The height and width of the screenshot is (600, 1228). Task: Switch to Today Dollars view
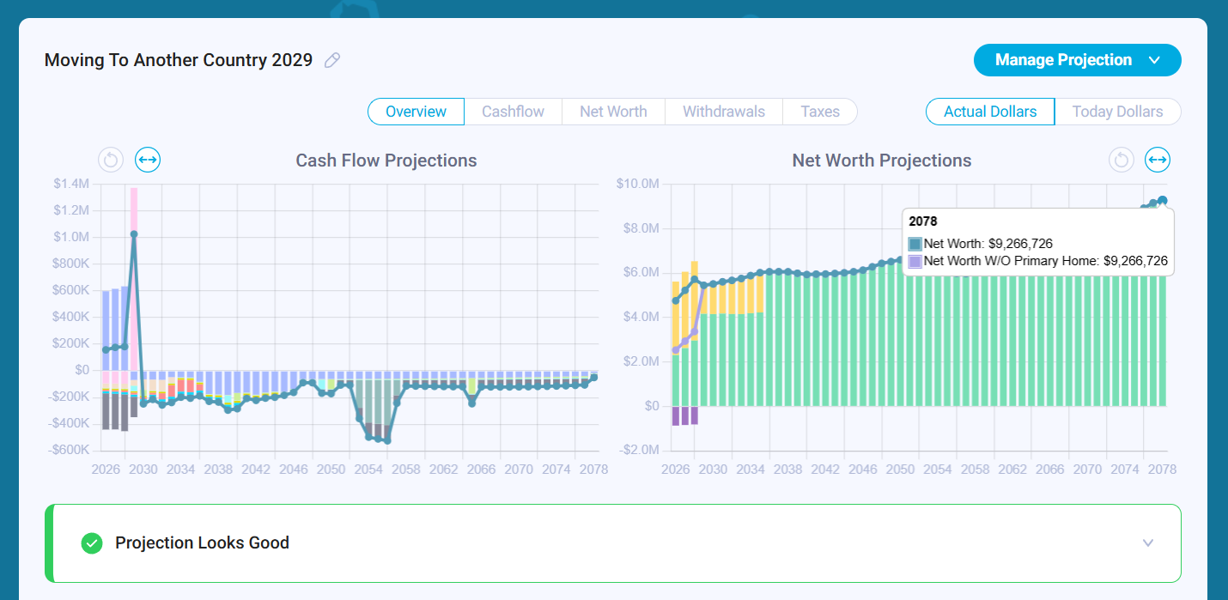pyautogui.click(x=1117, y=112)
